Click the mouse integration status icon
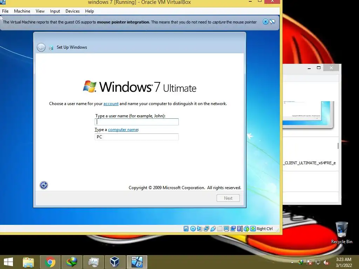This screenshot has width=359, height=269. [246, 228]
